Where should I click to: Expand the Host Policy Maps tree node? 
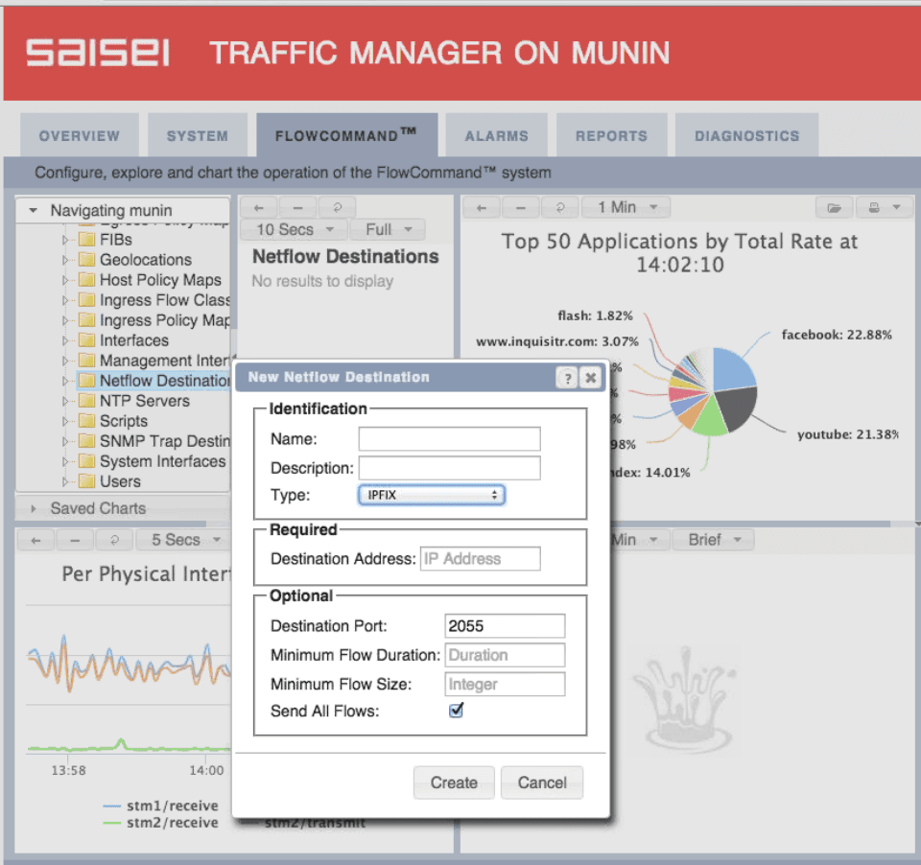click(x=65, y=280)
